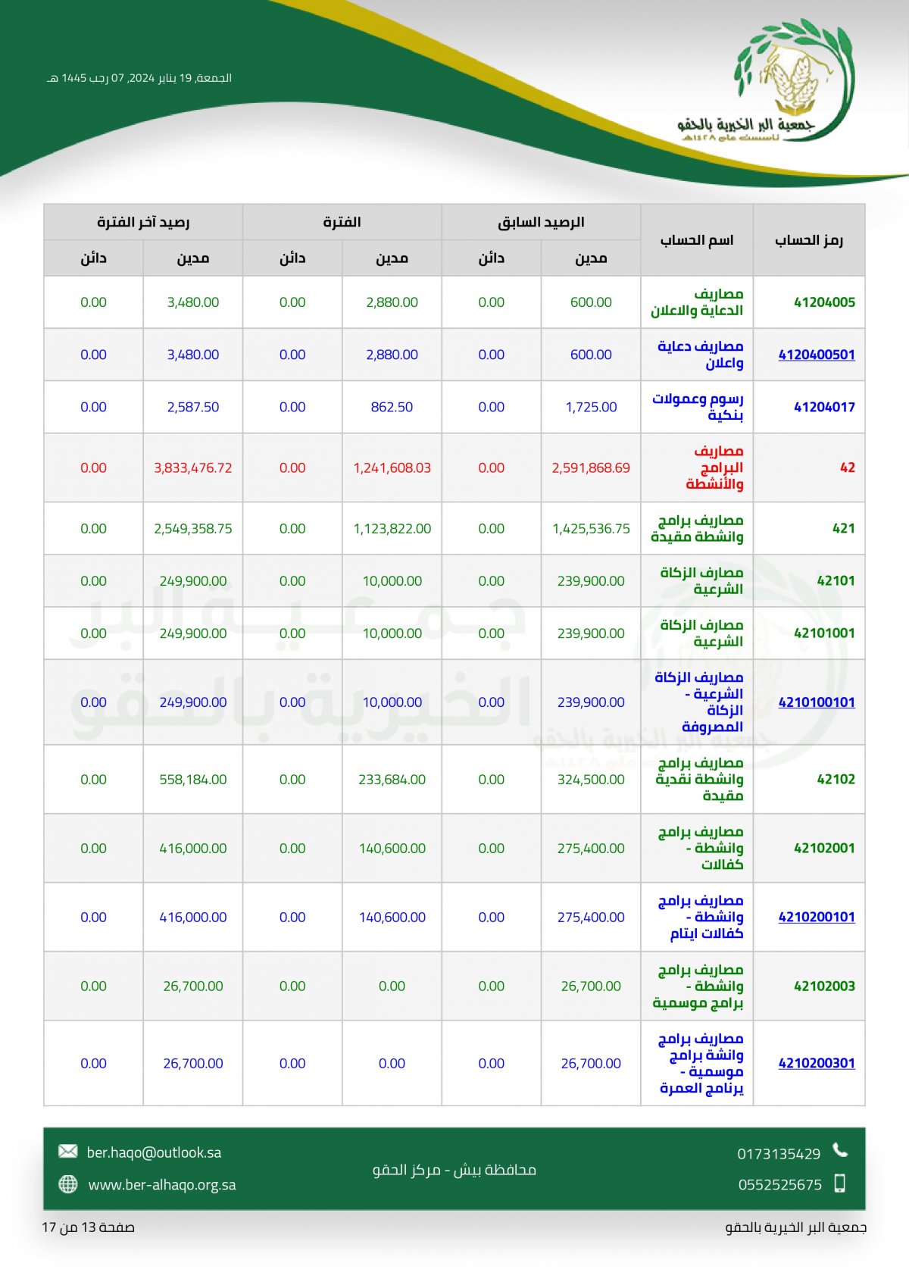Screen dimensions: 909x1285
Task: Click the اسم الحساب column header
Action: point(697,240)
